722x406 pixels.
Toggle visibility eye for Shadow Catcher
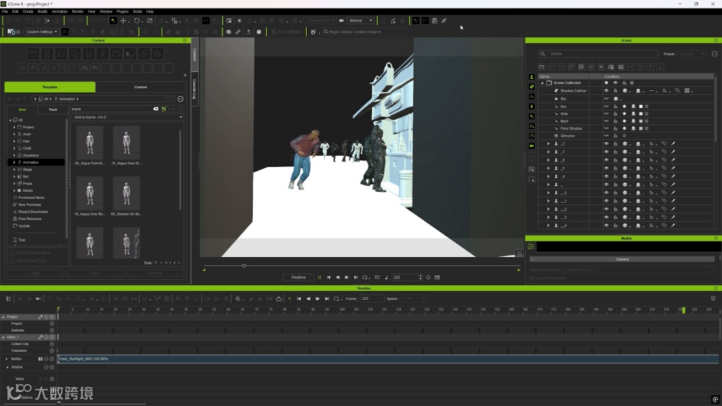[606, 91]
